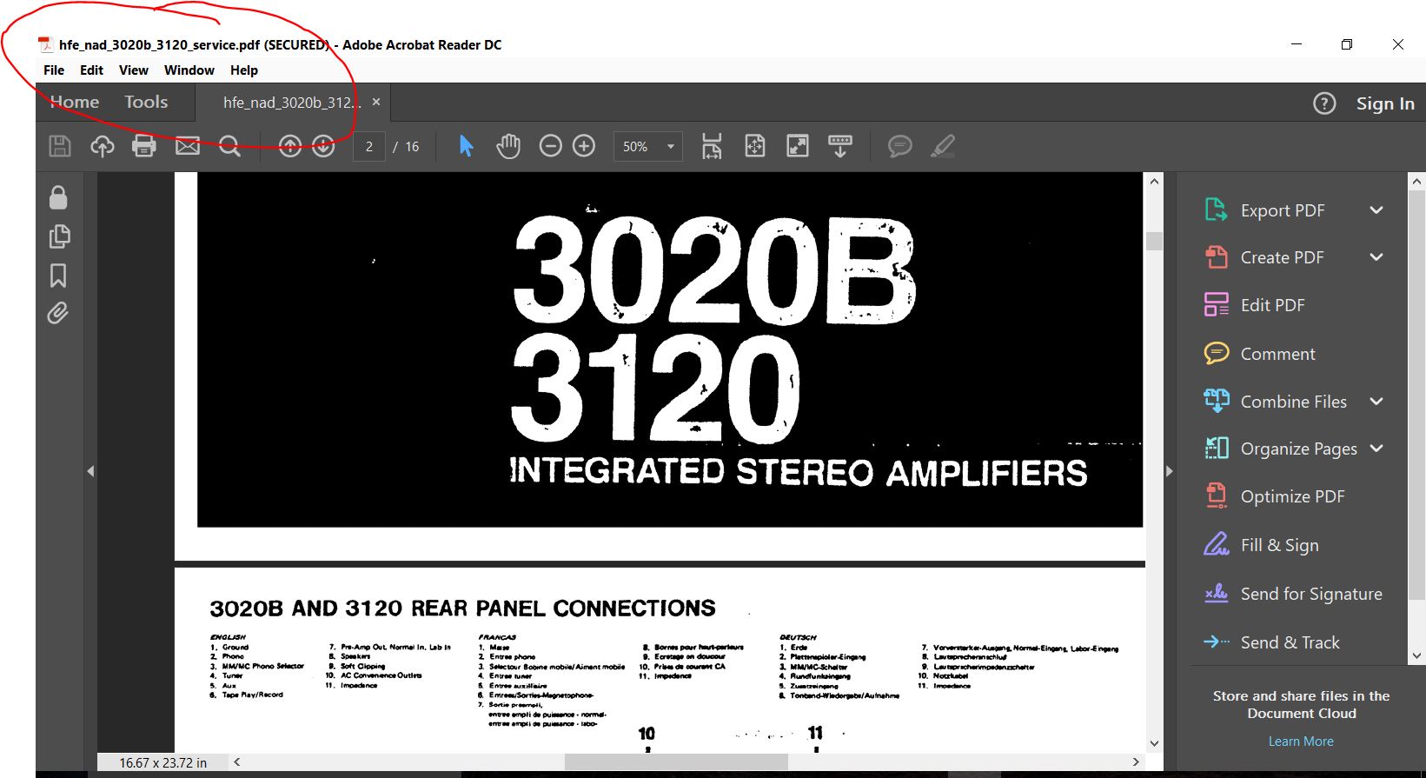Zoom out with the minus icon
The height and width of the screenshot is (778, 1426).
coord(550,146)
